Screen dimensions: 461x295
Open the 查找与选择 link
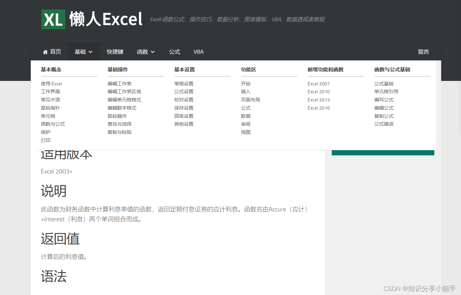pos(120,124)
